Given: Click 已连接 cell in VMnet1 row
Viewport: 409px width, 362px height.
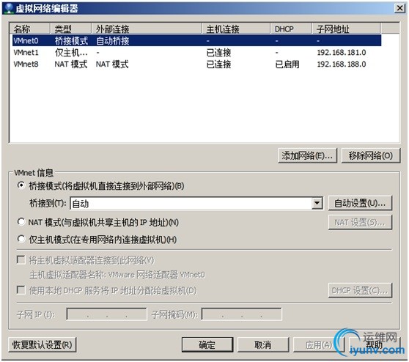Looking at the screenshot, I should 218,53.
